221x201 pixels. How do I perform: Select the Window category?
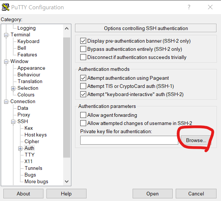19,61
